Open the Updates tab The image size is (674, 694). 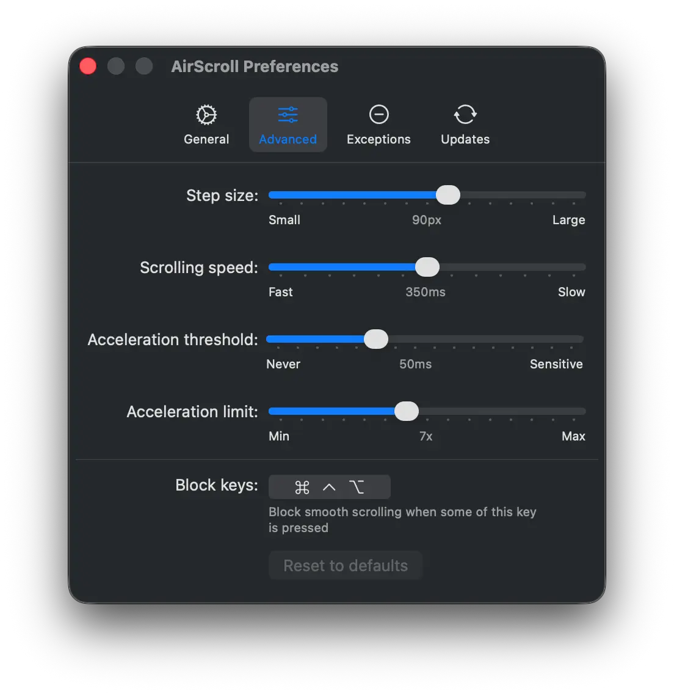[465, 125]
